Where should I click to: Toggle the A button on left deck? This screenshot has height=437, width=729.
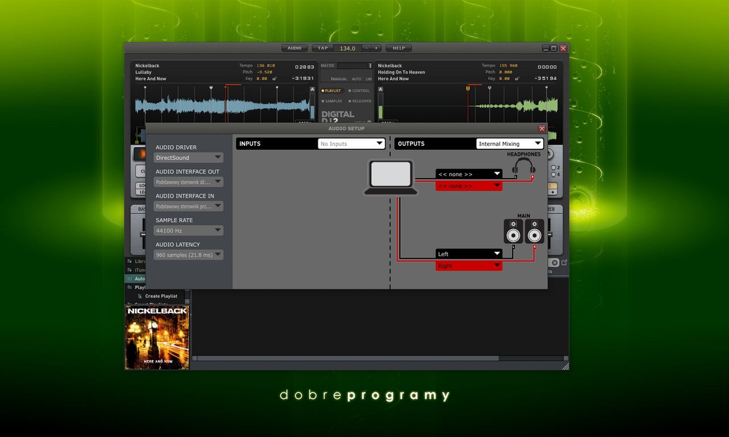[312, 89]
